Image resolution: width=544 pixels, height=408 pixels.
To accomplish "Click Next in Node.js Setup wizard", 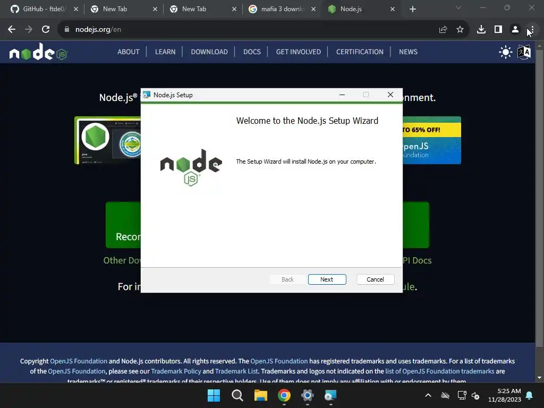I will (327, 279).
